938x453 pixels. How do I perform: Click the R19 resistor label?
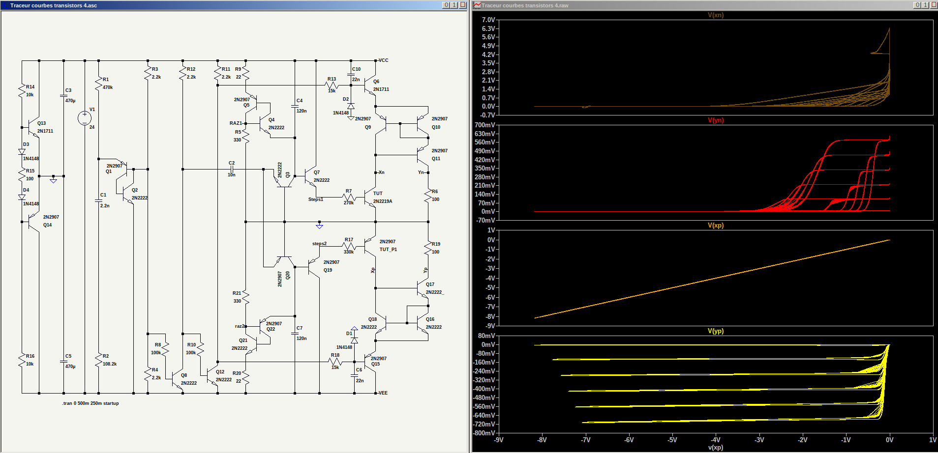[x=436, y=244]
